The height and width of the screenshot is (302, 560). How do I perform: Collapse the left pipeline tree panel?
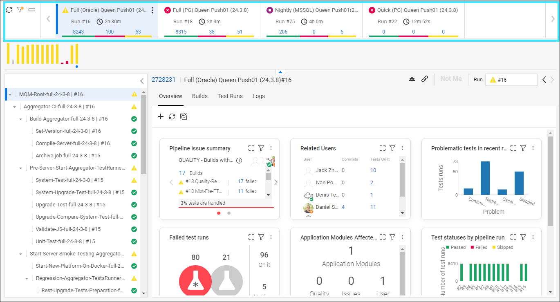[x=142, y=81]
